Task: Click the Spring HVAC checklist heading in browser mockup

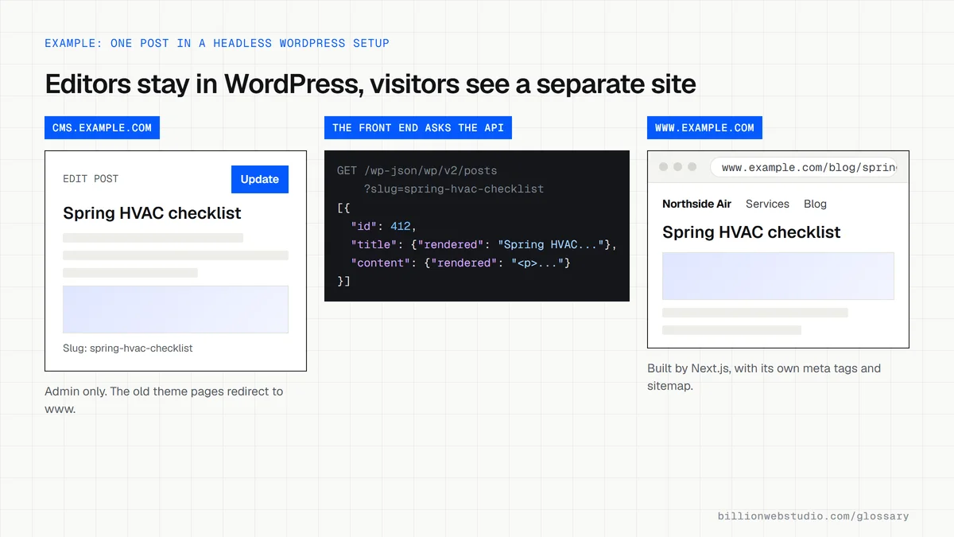Action: point(751,232)
